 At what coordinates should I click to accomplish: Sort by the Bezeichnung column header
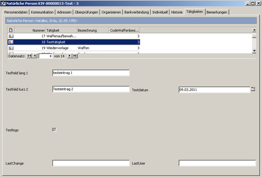(x=93, y=30)
